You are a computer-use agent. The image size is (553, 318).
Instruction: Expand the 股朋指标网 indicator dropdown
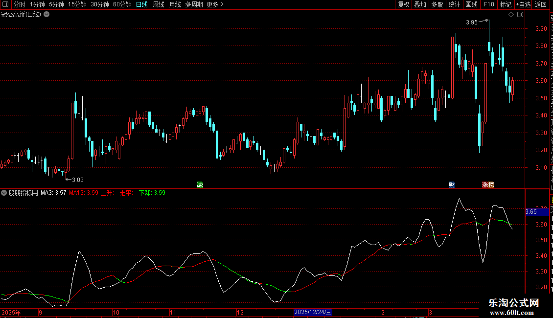(4, 193)
